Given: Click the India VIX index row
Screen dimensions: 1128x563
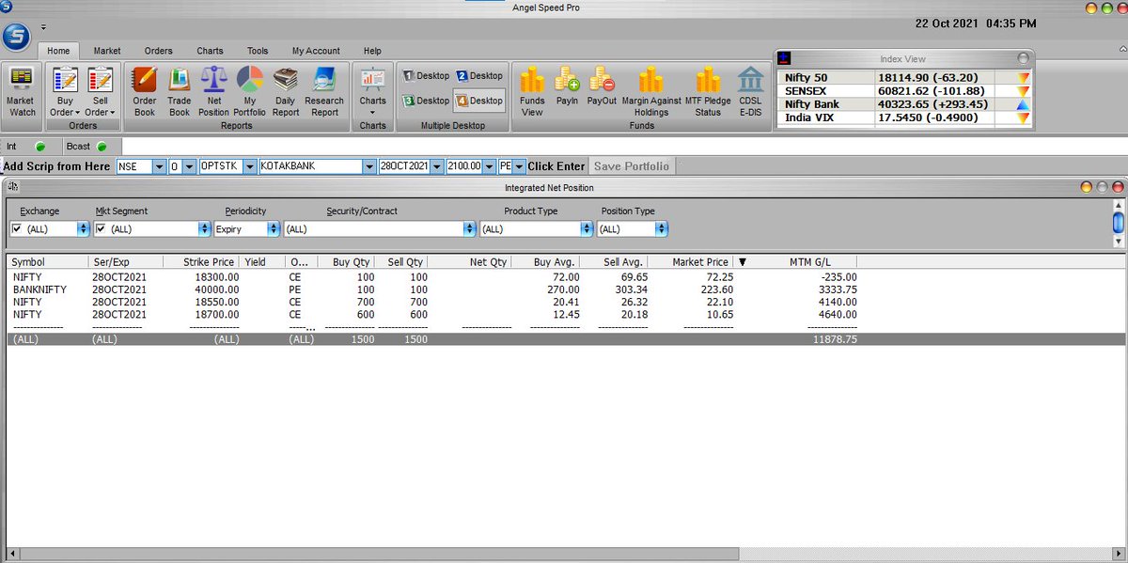Looking at the screenshot, I should point(906,117).
